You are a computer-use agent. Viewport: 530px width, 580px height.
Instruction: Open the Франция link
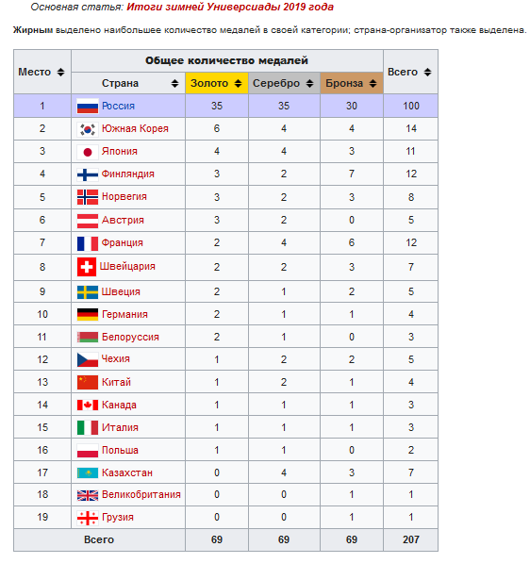coord(123,242)
